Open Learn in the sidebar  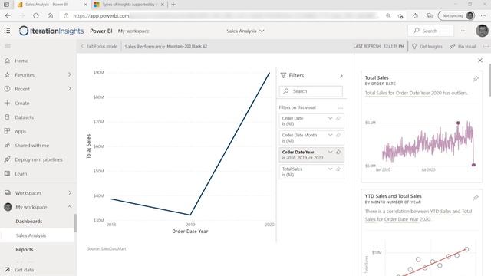(x=21, y=174)
